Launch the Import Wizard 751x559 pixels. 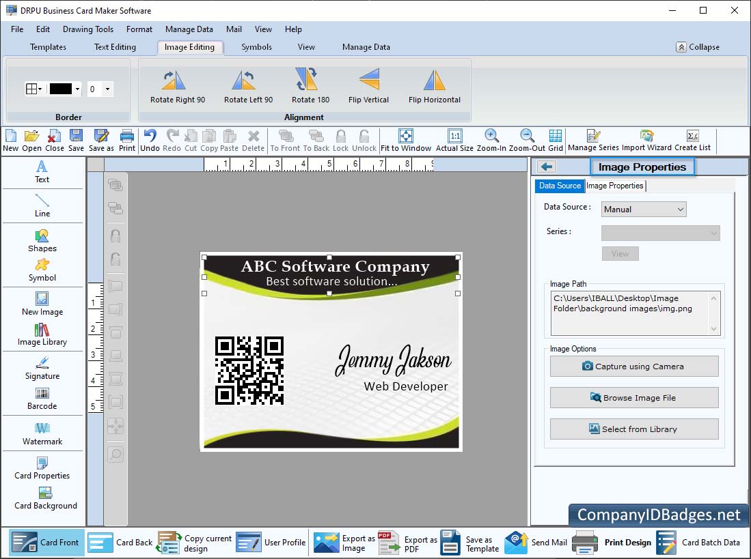pos(646,141)
